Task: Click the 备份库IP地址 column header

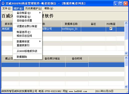Action: (x=52, y=58)
